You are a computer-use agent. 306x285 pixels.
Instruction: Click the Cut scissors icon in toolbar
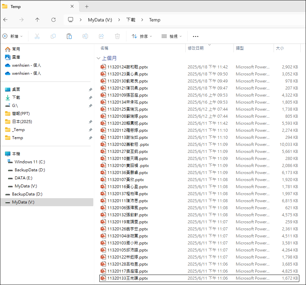pos(37,36)
